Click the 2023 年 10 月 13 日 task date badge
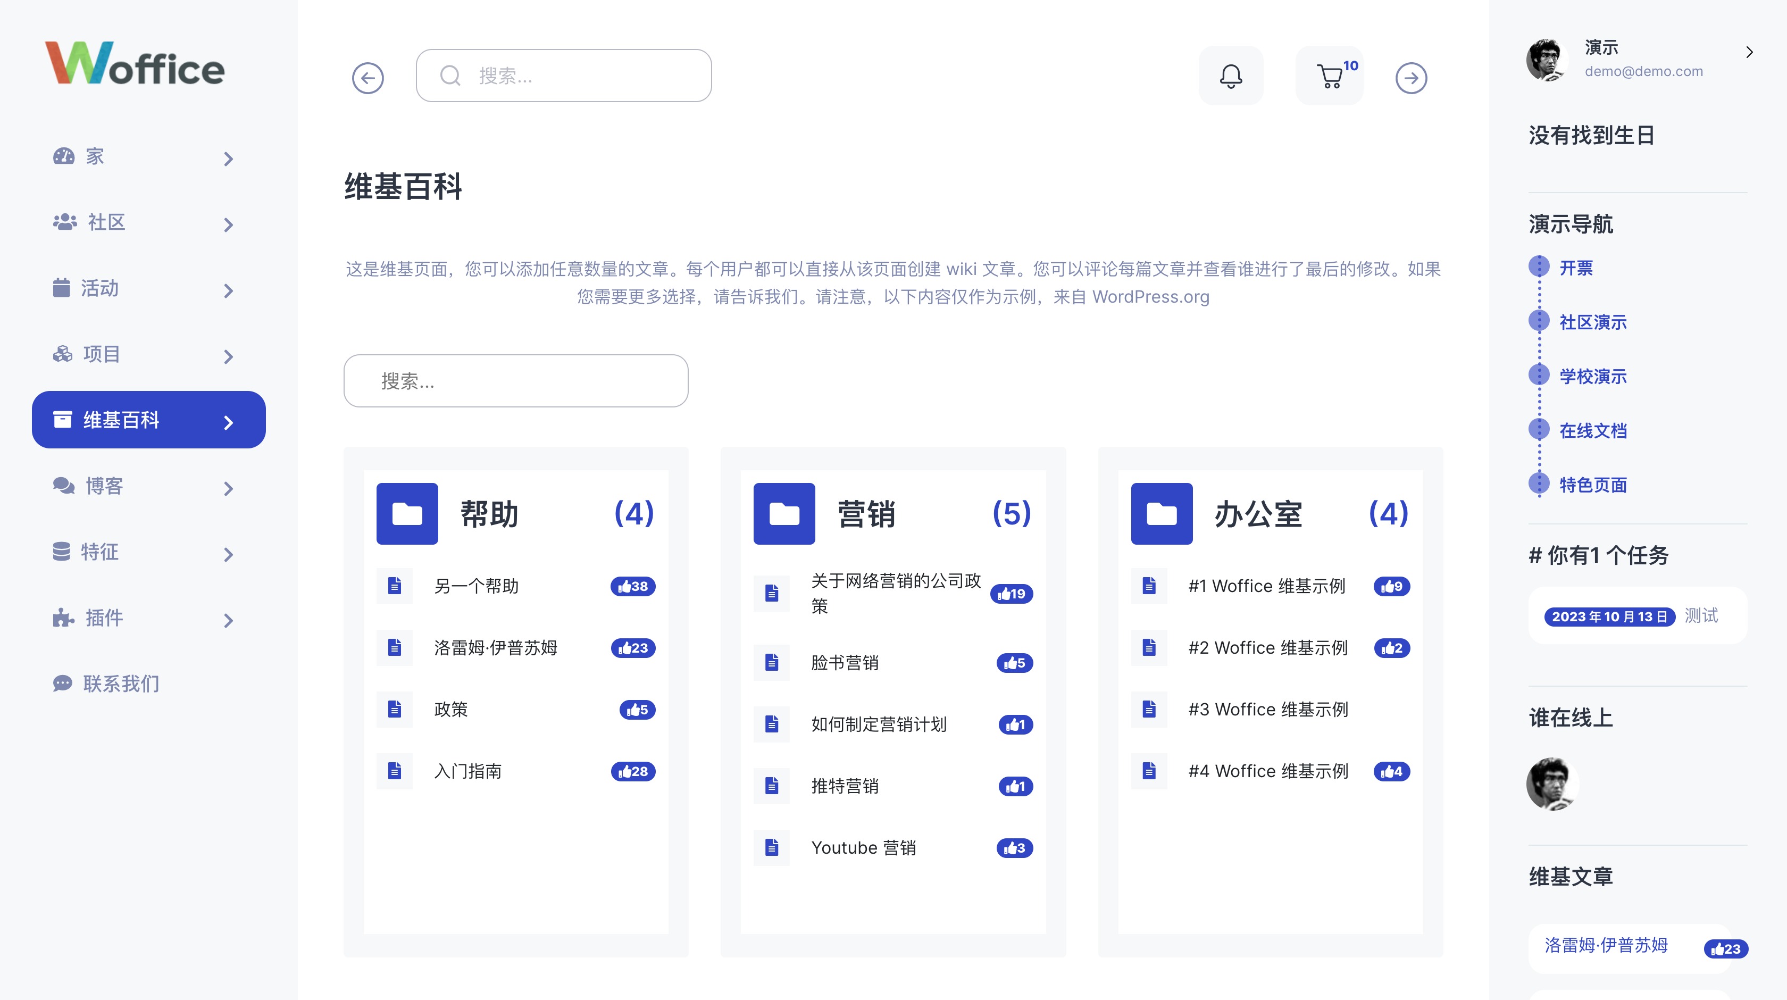Image resolution: width=1787 pixels, height=1000 pixels. [x=1609, y=616]
